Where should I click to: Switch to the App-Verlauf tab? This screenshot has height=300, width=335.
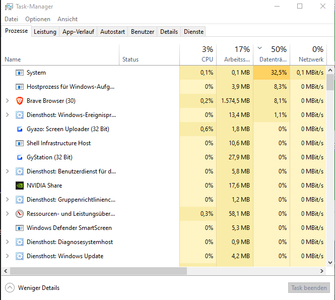point(78,32)
